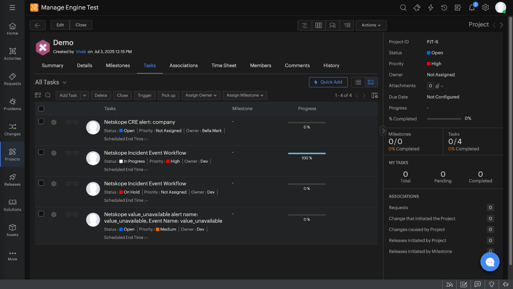Screen dimensions: 513x289
Task: Open the Assign Owner dropdown
Action: (x=201, y=95)
